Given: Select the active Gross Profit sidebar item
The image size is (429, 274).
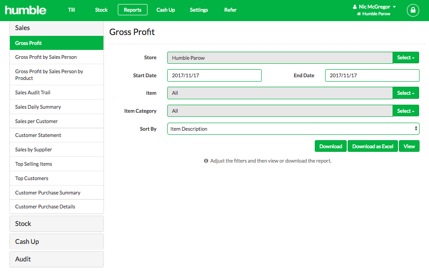Looking at the screenshot, I should pos(57,43).
